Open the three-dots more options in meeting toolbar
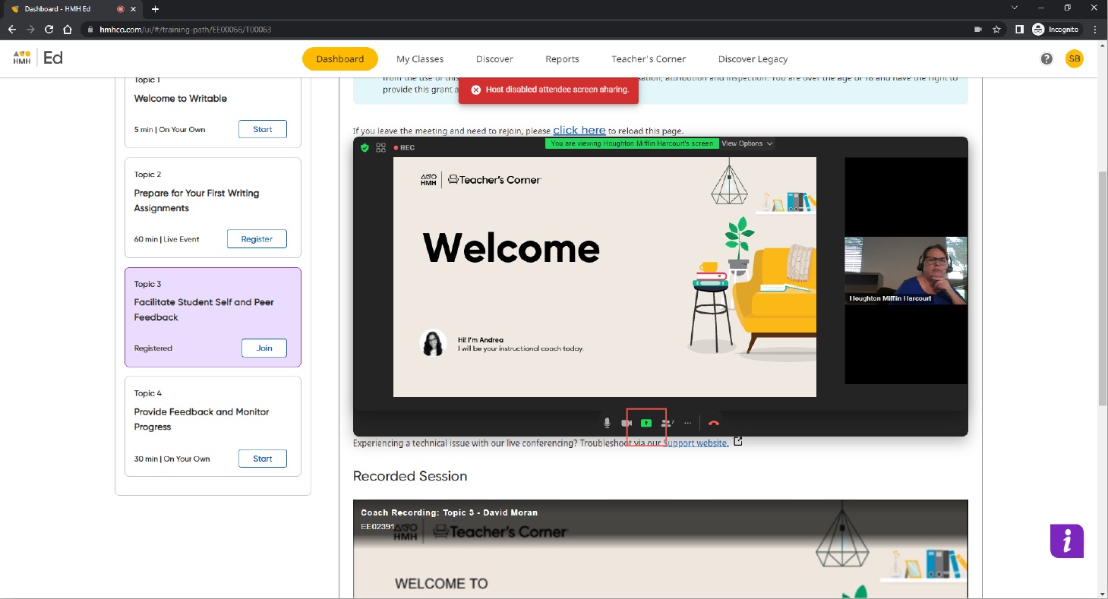 coord(688,423)
